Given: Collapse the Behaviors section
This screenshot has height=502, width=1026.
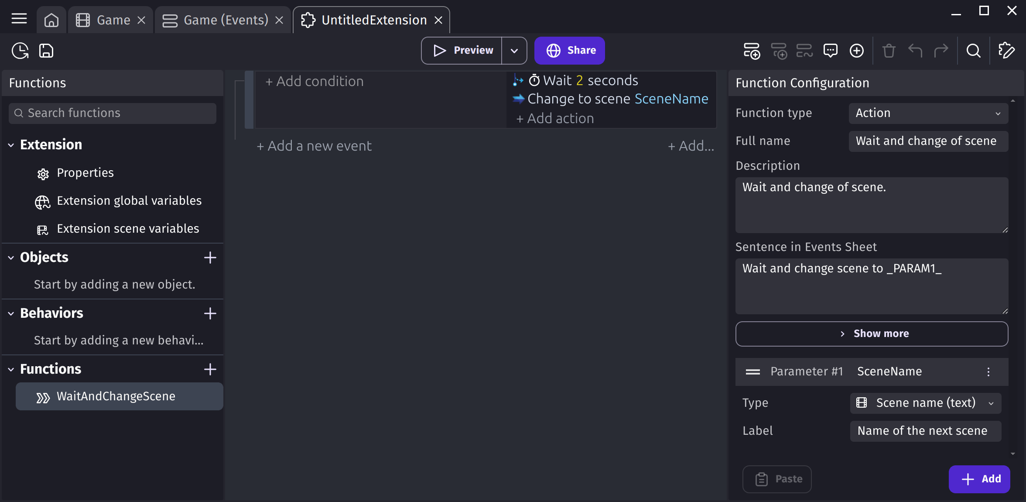Looking at the screenshot, I should 11,313.
